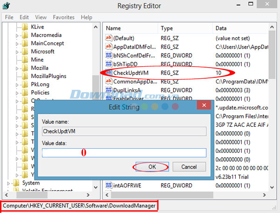Click status bar registry path text

point(79,206)
